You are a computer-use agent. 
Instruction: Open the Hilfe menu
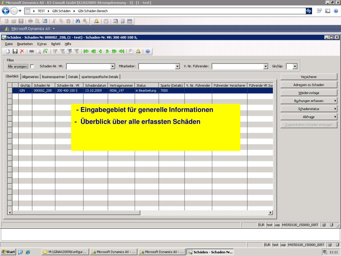click(x=68, y=44)
